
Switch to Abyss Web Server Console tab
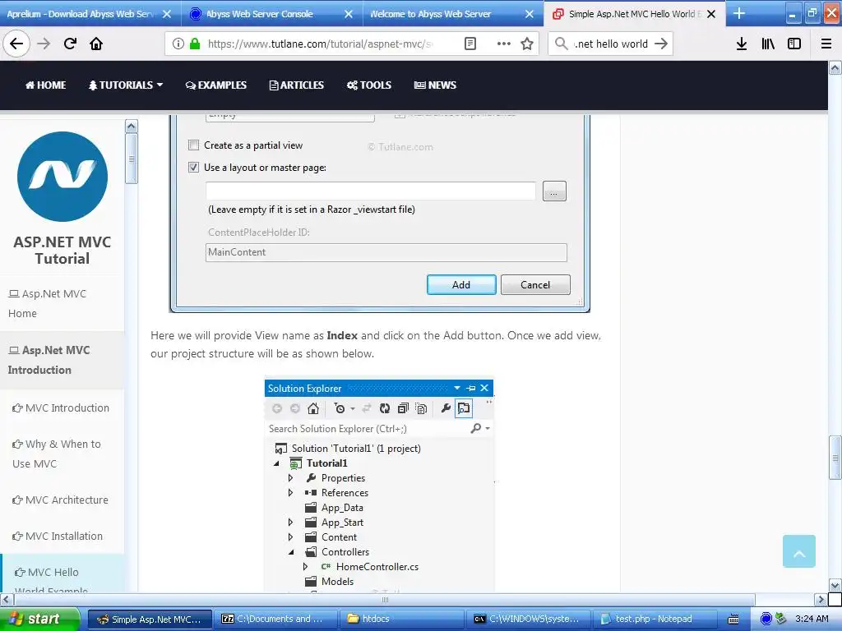(260, 14)
